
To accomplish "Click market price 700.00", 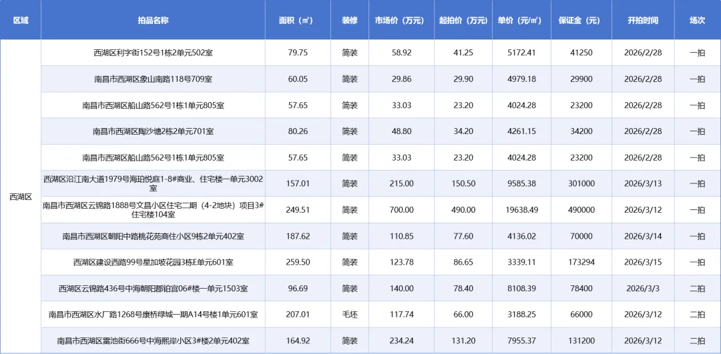I will pos(401,210).
